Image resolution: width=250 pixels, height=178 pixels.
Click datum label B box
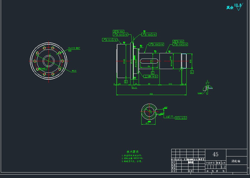point(126,82)
